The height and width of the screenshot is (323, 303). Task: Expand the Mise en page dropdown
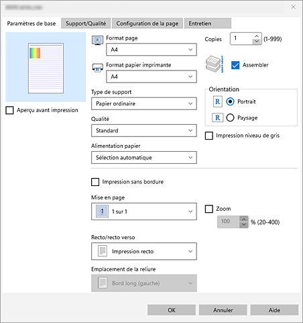pyautogui.click(x=144, y=212)
